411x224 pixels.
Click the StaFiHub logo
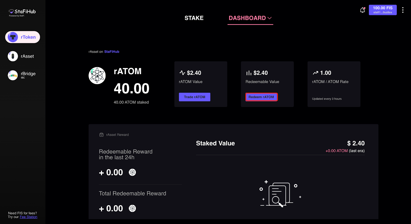22,12
